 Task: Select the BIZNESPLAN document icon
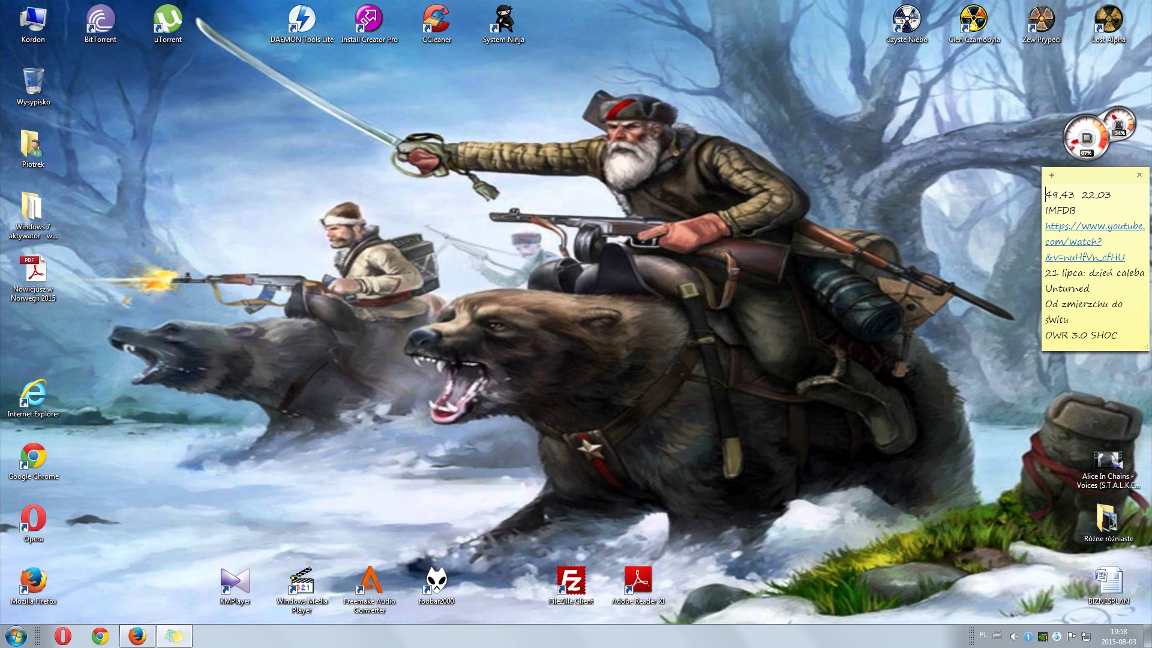coord(1108,587)
